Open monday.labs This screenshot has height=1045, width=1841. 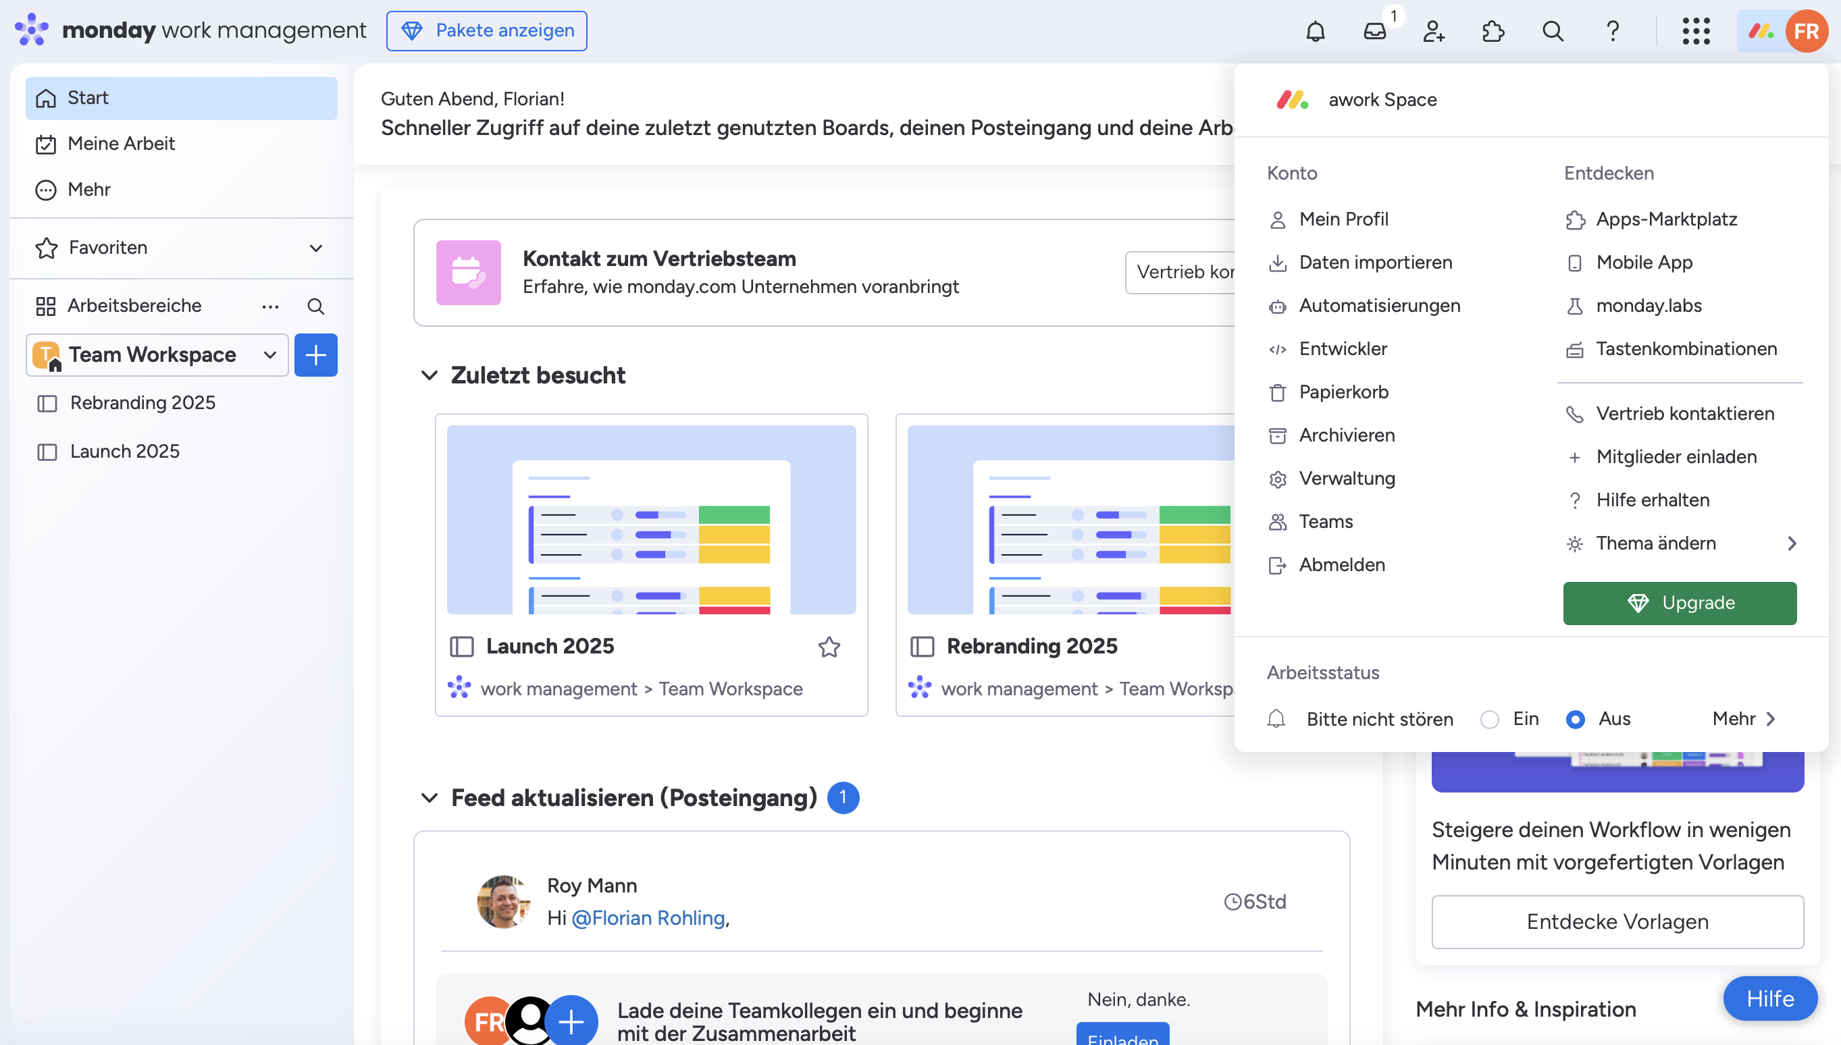[x=1634, y=306]
